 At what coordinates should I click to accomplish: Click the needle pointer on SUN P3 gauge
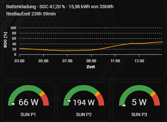(x=123, y=105)
